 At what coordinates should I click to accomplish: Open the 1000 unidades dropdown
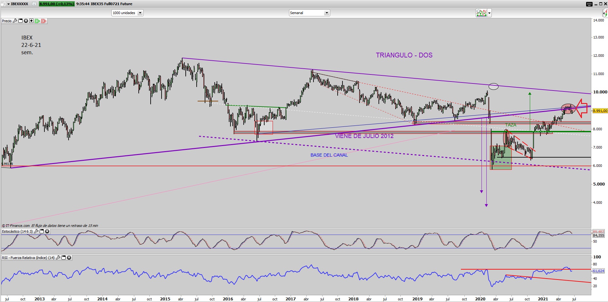tap(127, 13)
